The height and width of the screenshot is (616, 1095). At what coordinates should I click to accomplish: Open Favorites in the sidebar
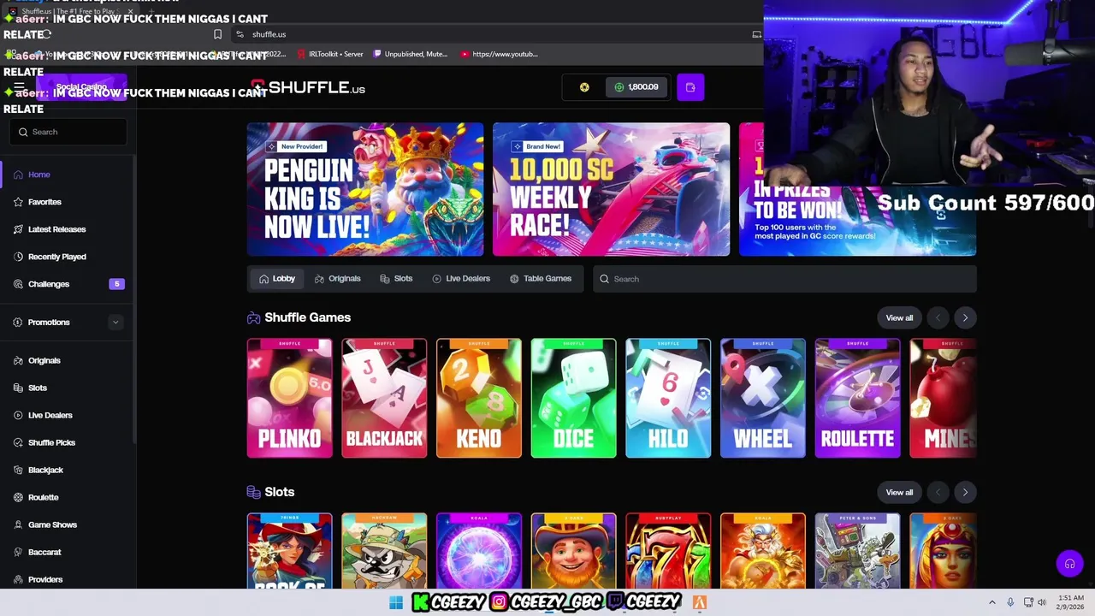point(68,202)
